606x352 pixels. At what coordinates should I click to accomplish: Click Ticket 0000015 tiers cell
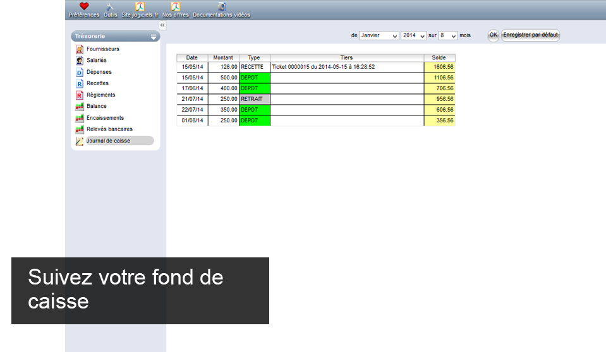347,67
